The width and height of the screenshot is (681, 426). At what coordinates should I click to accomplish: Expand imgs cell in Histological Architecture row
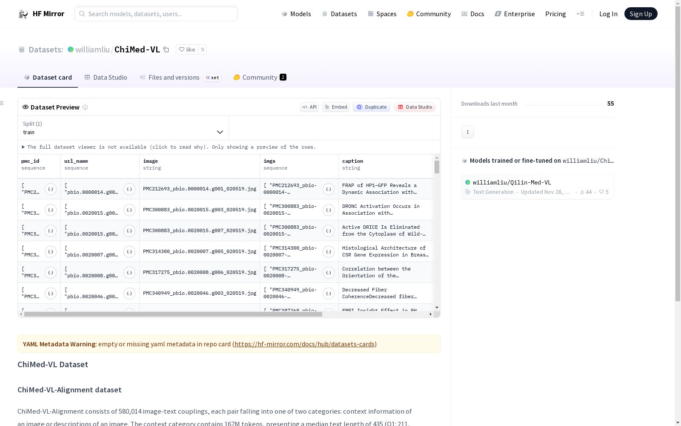click(329, 252)
